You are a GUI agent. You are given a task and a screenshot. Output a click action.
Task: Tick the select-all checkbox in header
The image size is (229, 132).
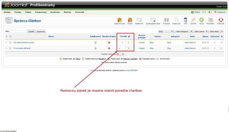point(10,36)
